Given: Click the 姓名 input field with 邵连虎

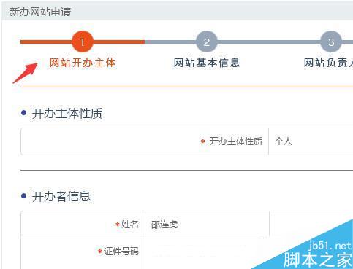Looking at the screenshot, I should pyautogui.click(x=207, y=225).
